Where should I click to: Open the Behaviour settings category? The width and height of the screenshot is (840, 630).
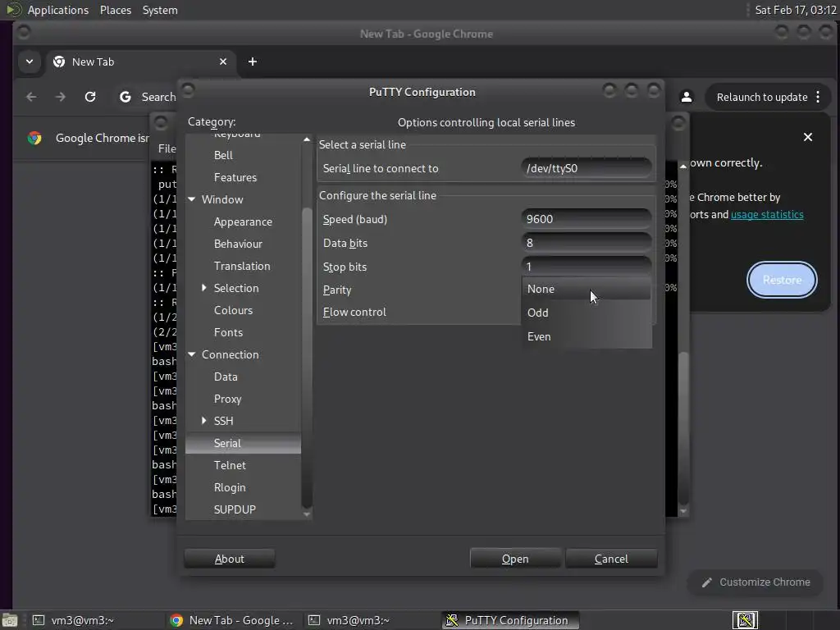pyautogui.click(x=238, y=244)
